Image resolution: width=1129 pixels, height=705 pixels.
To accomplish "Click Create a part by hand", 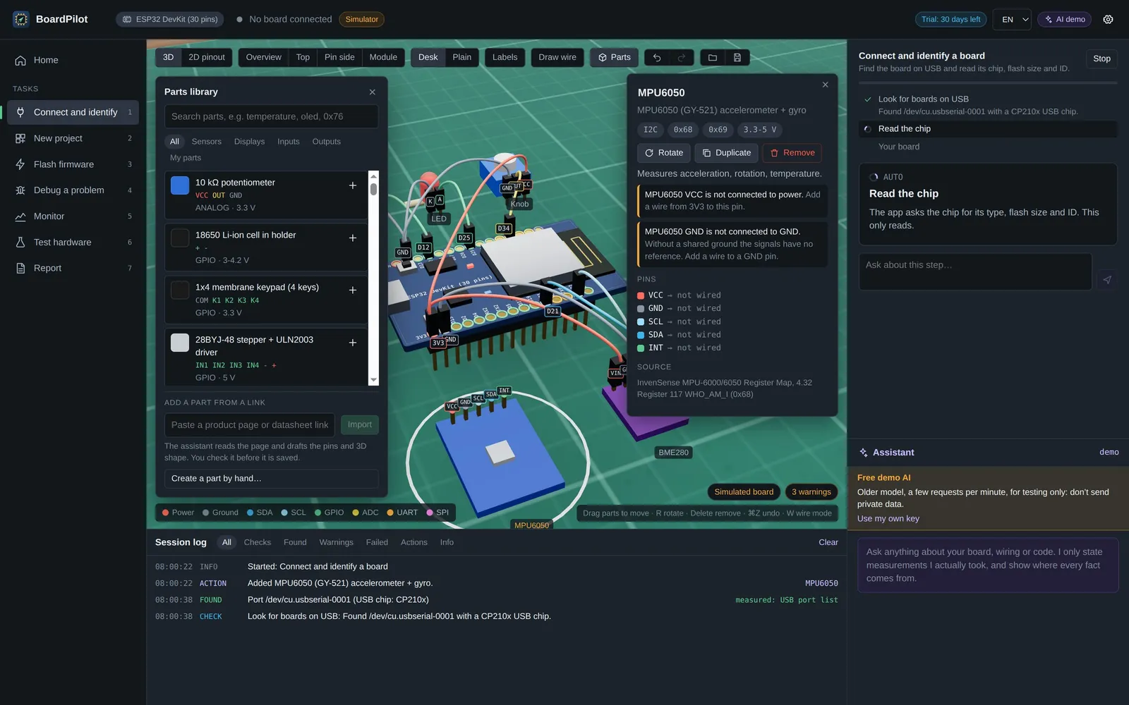I will tap(271, 479).
